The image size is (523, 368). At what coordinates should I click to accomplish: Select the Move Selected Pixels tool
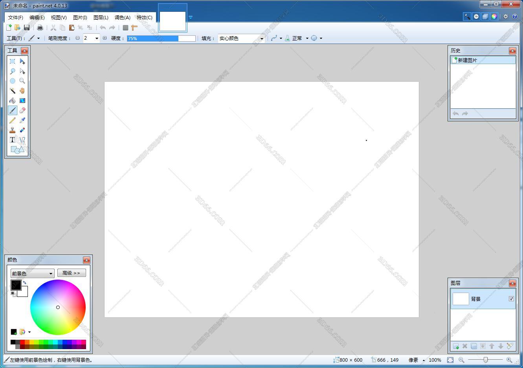click(22, 61)
